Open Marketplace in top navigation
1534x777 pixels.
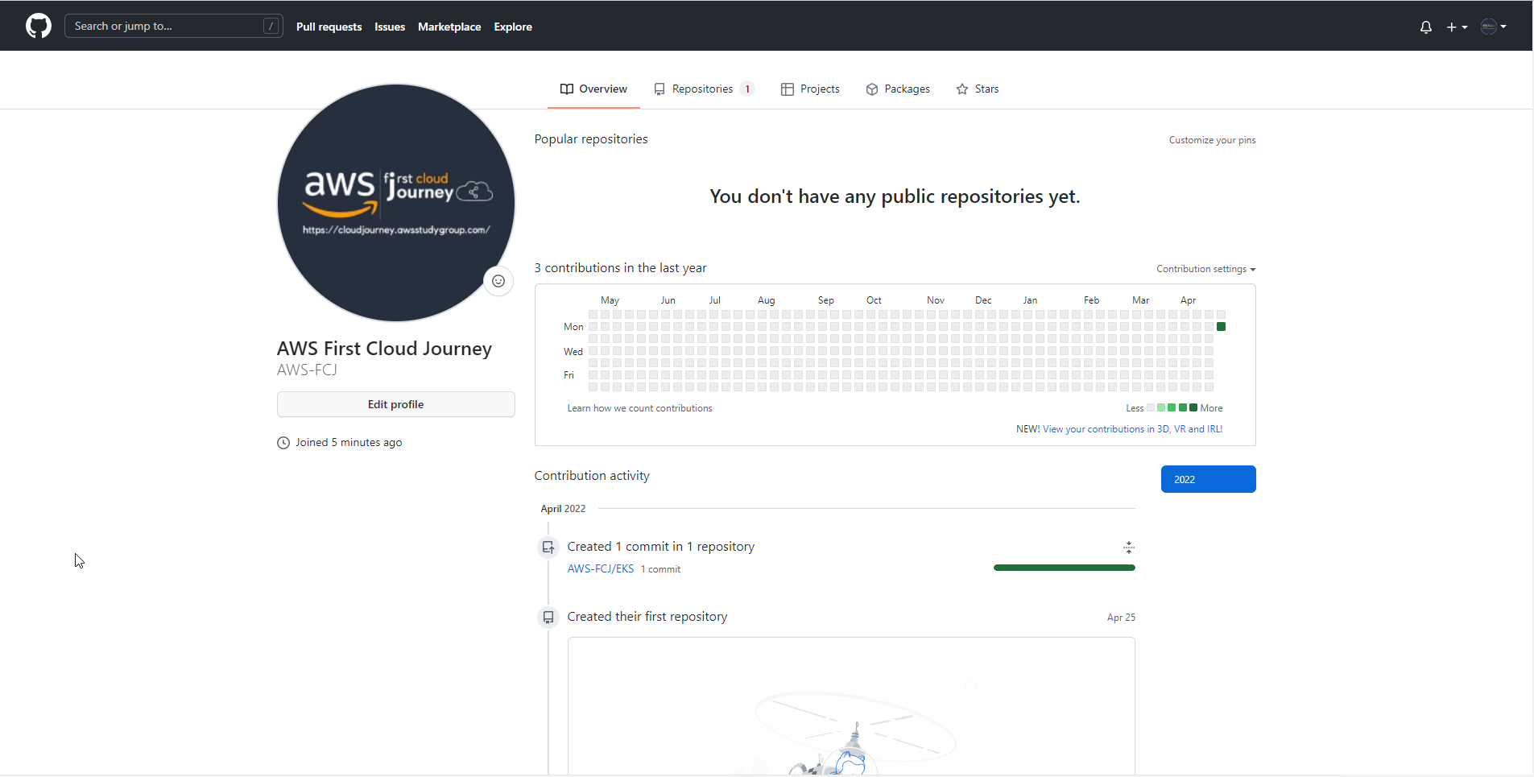[449, 27]
